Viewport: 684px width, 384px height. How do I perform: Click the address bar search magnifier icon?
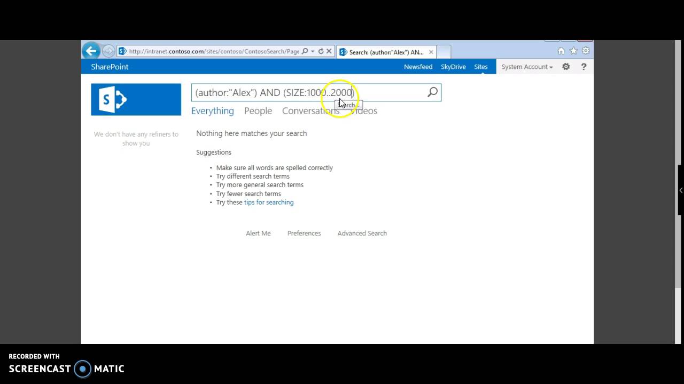[305, 51]
